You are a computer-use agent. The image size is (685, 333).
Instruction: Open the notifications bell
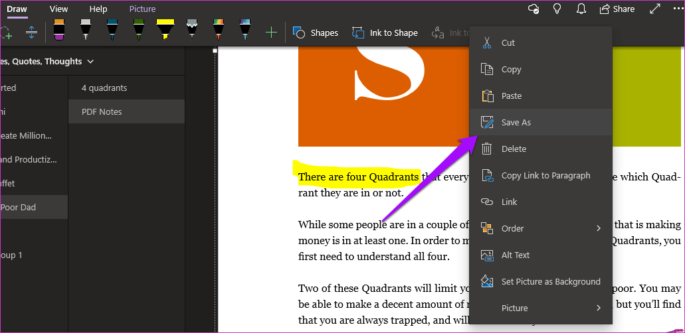(581, 9)
